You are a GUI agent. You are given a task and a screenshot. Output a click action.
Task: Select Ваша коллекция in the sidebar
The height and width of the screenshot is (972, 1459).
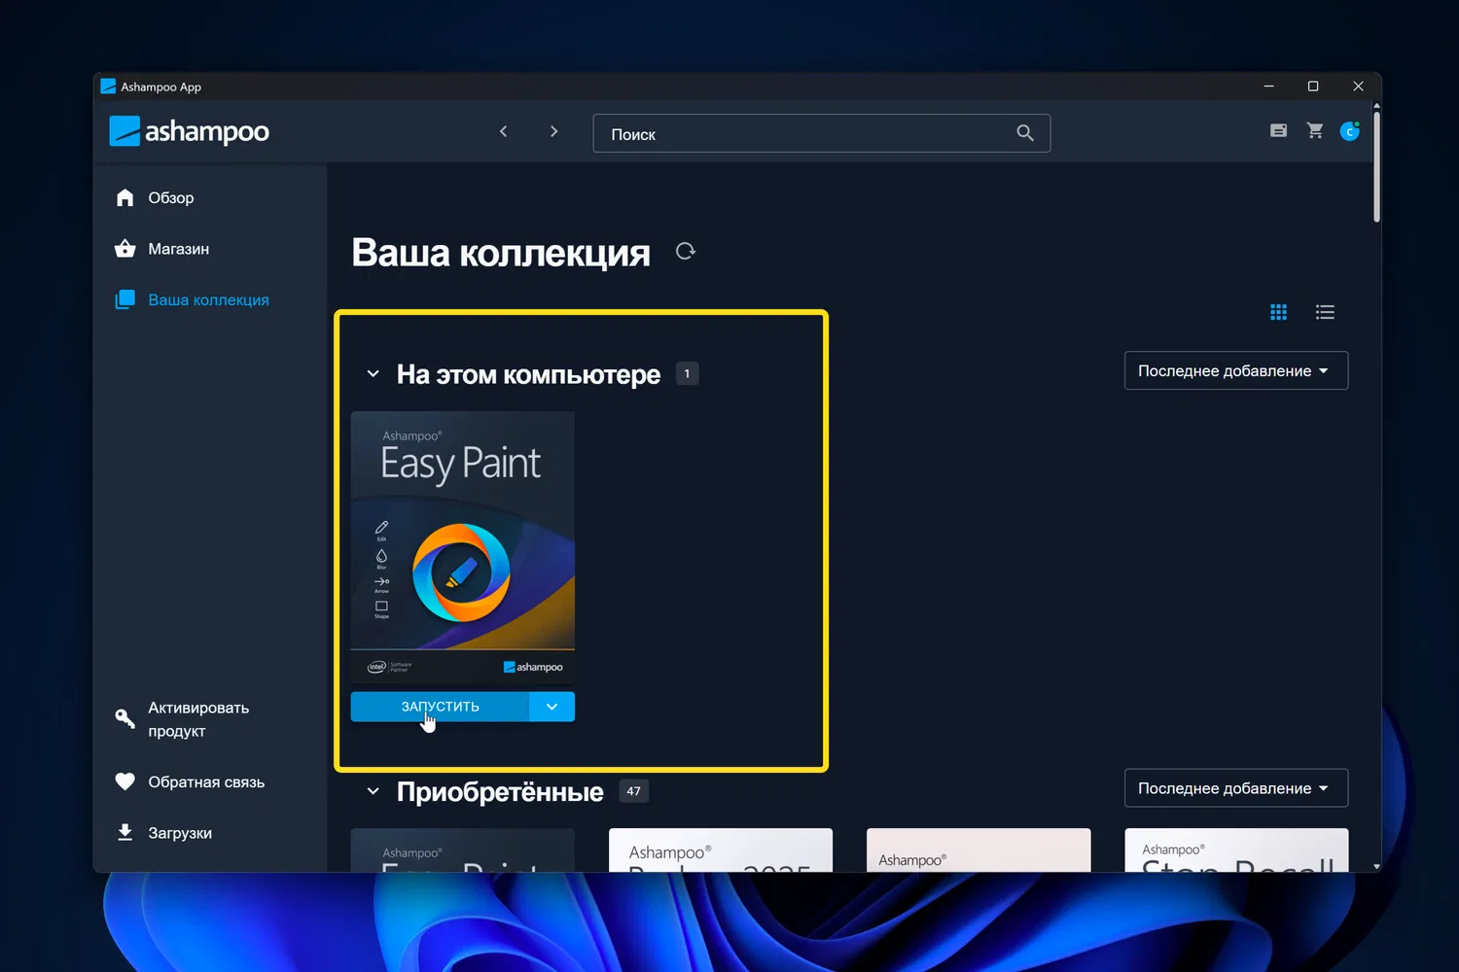208,299
